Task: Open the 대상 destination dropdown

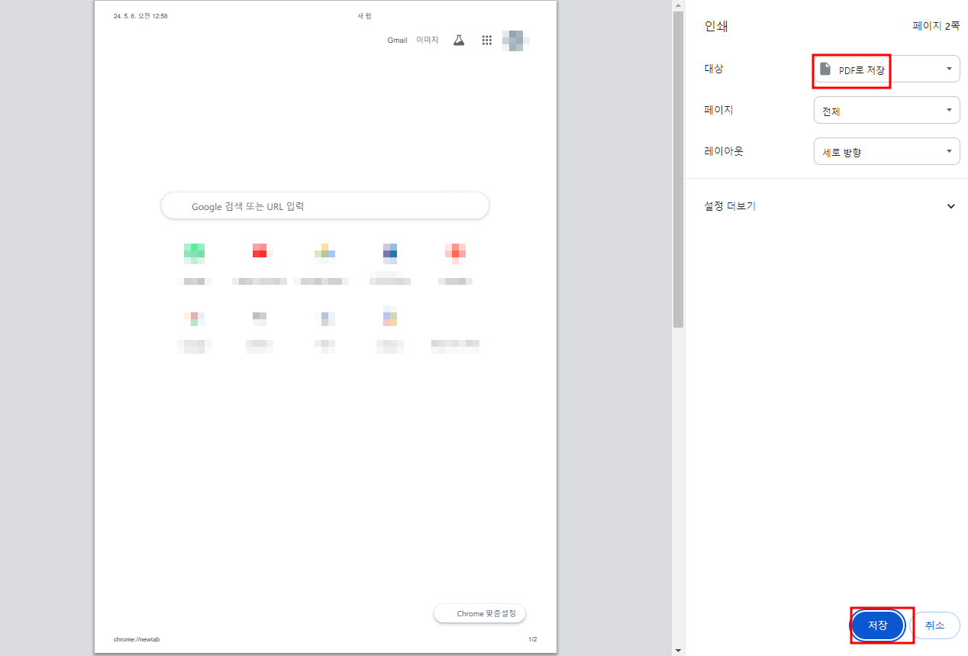Action: tap(886, 69)
